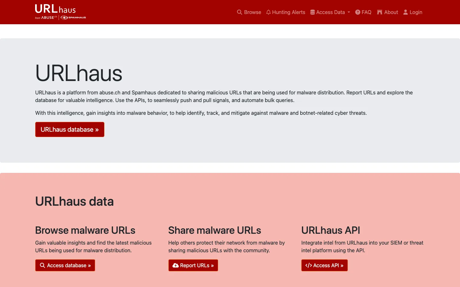The image size is (460, 287).
Task: Expand the Access Data dropdown caret
Action: (x=349, y=12)
